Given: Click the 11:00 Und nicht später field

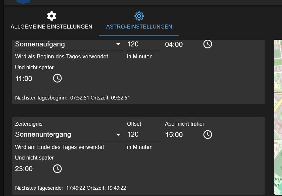Looking at the screenshot, I should pyautogui.click(x=24, y=79).
